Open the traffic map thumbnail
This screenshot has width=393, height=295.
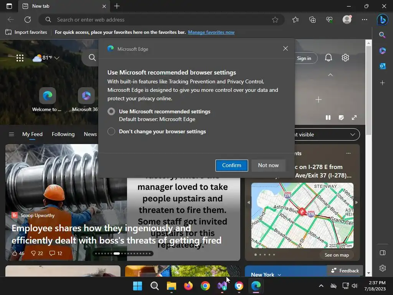pos(302,215)
